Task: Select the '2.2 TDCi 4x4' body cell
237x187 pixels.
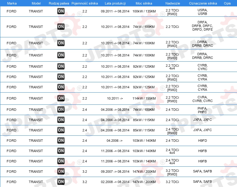Action: (x=172, y=67)
